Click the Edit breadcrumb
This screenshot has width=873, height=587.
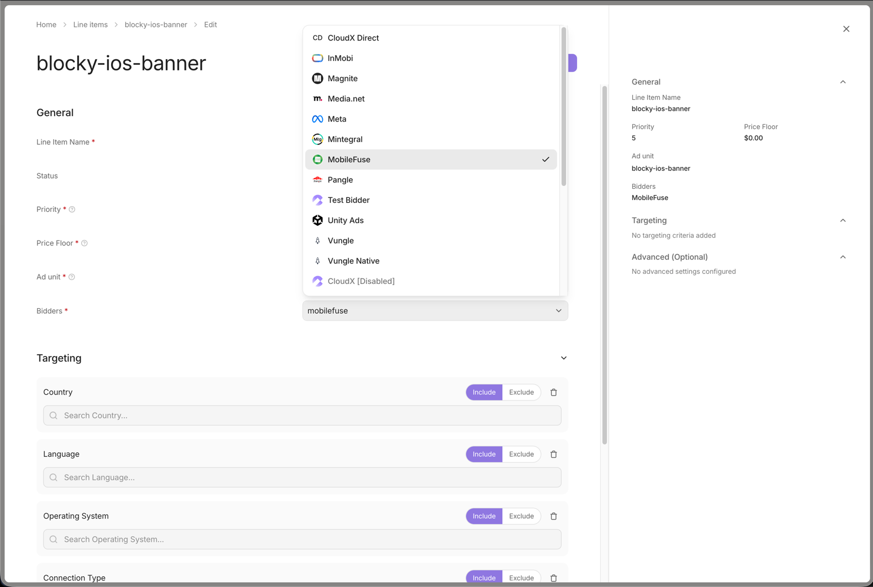(210, 25)
